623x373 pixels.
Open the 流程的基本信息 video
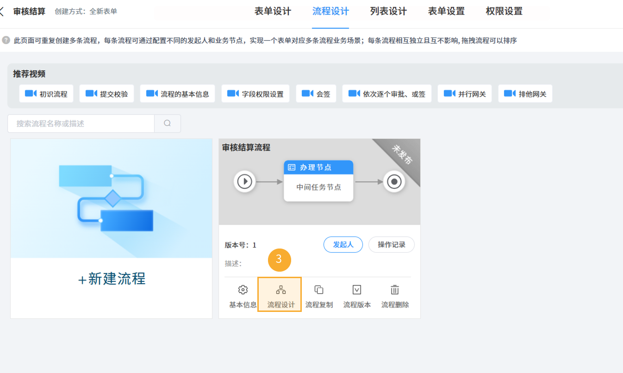[x=178, y=94]
